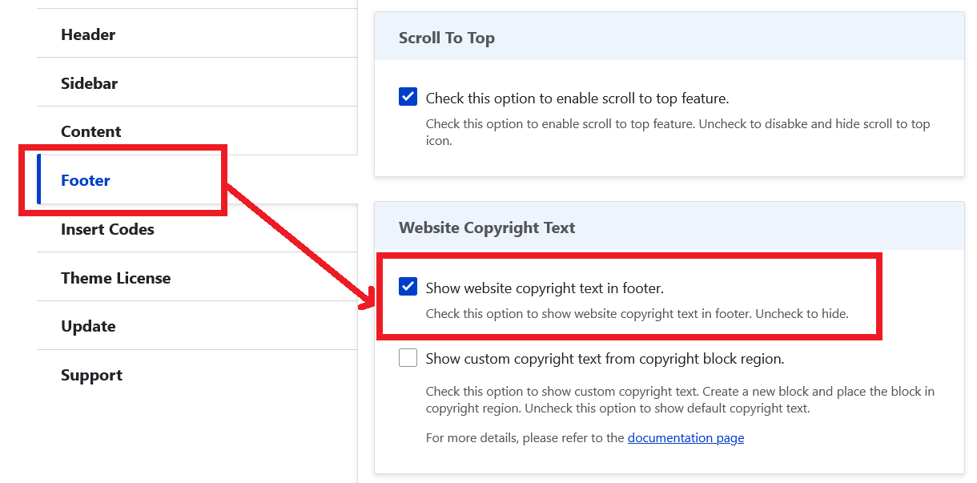Navigate to the Support section

tap(91, 375)
